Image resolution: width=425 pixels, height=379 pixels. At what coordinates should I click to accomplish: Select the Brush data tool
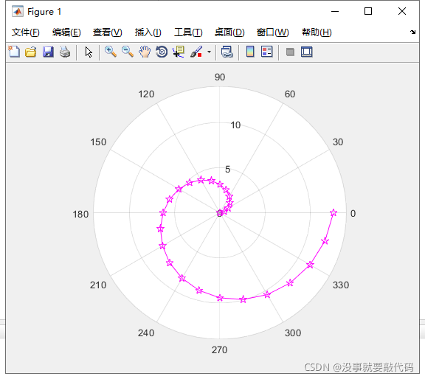[196, 52]
